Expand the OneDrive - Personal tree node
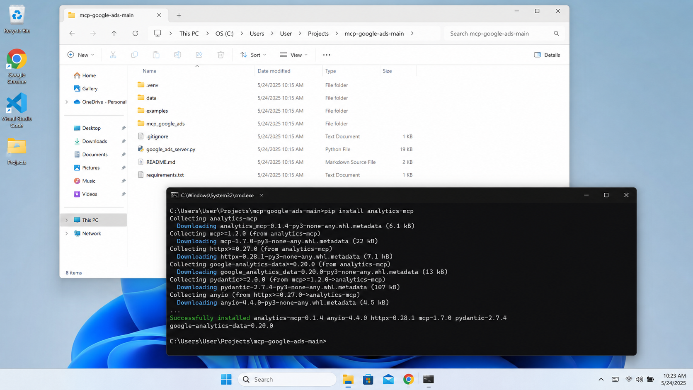 point(67,102)
